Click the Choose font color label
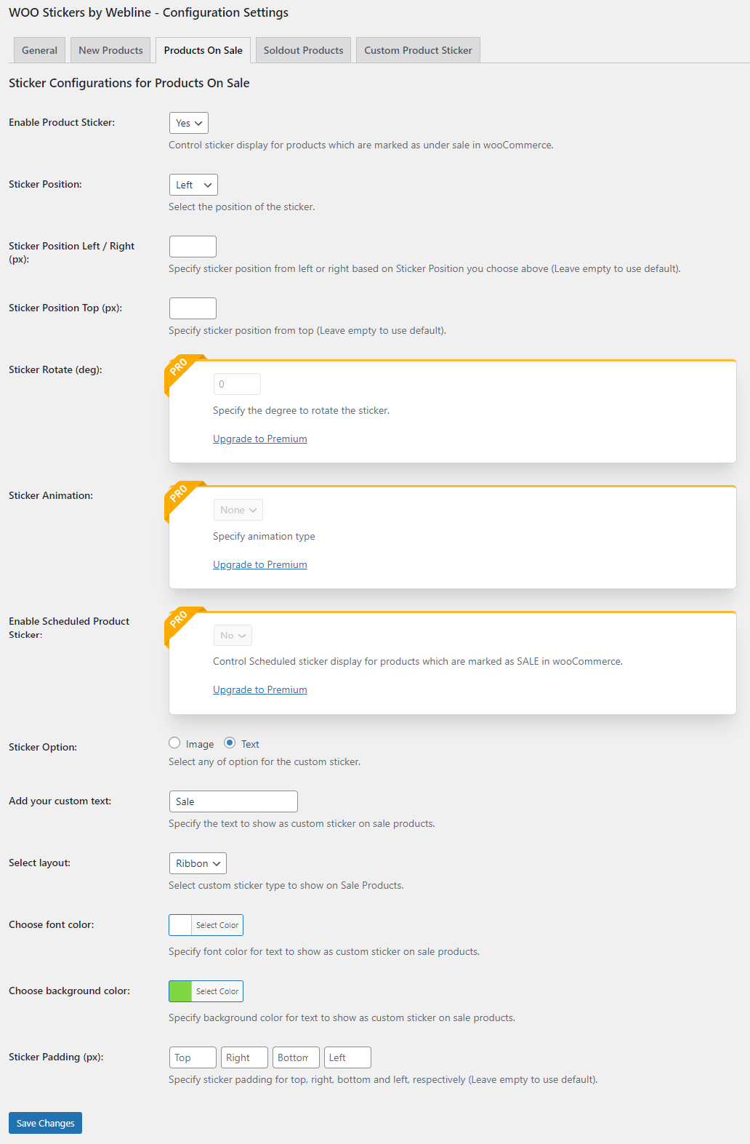Viewport: 750px width, 1144px height. (51, 924)
